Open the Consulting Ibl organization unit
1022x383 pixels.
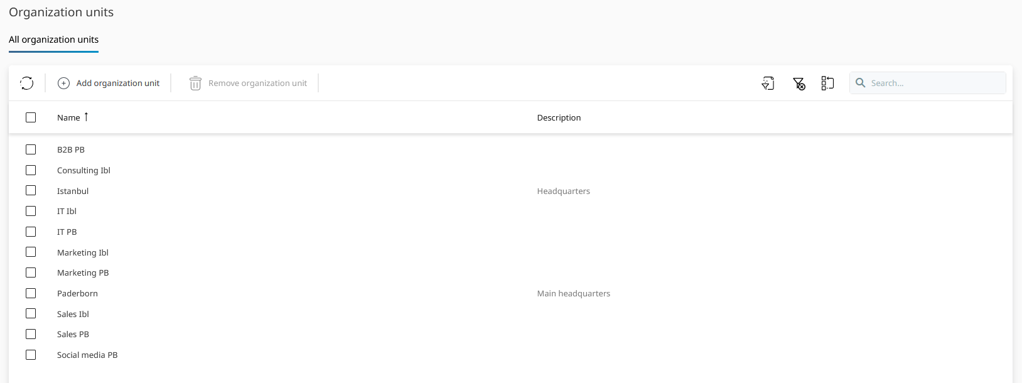83,170
